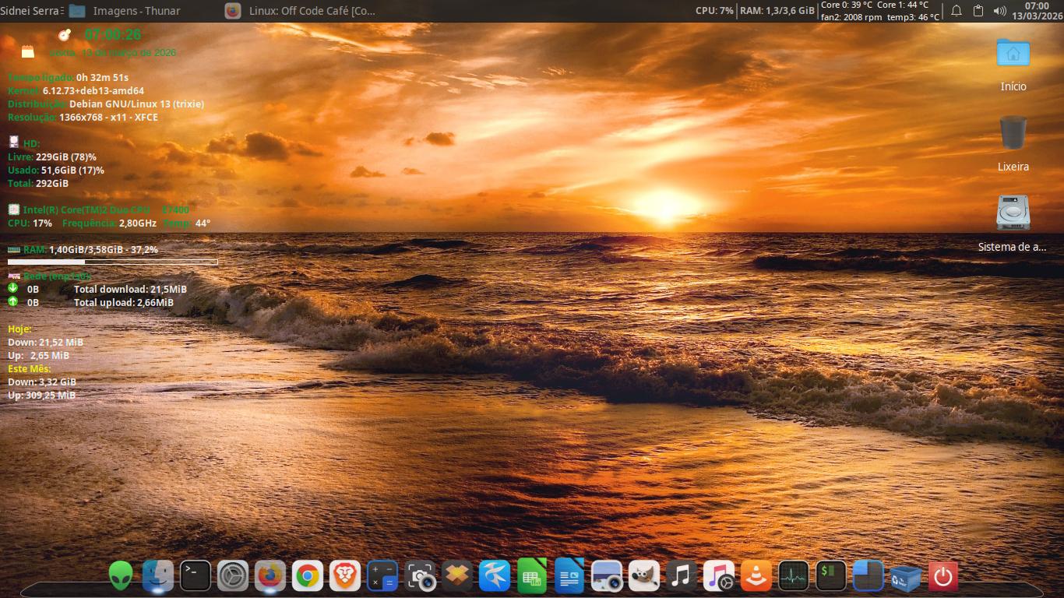Open the calculator app in dock

pyautogui.click(x=382, y=576)
